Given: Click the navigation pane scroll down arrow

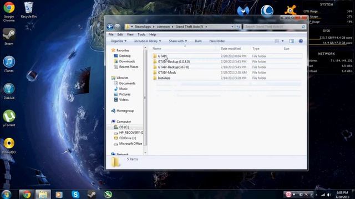Looking at the screenshot, I should pyautogui.click(x=145, y=153).
